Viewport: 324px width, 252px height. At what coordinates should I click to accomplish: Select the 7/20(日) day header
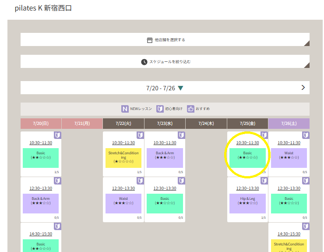(41, 124)
